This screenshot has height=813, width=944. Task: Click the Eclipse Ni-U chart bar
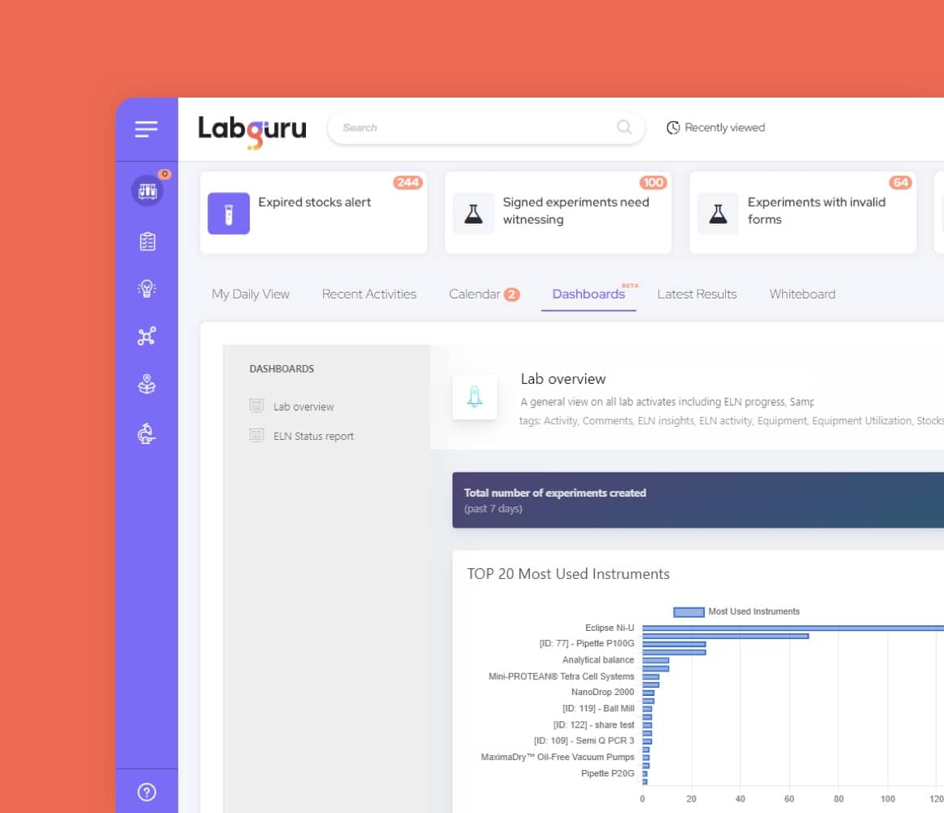[x=793, y=628]
